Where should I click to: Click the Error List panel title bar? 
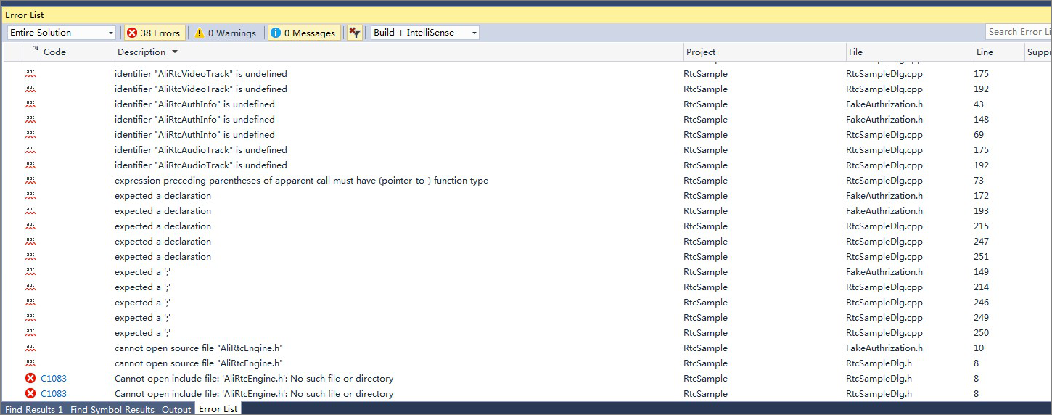[526, 15]
